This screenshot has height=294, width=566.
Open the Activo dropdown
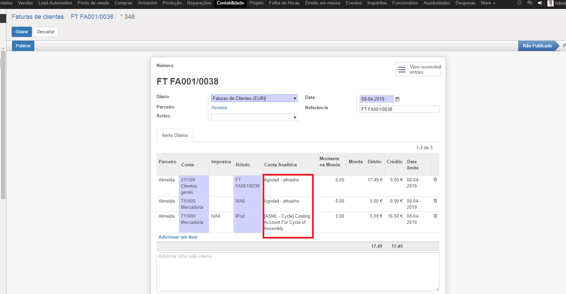pyautogui.click(x=254, y=118)
